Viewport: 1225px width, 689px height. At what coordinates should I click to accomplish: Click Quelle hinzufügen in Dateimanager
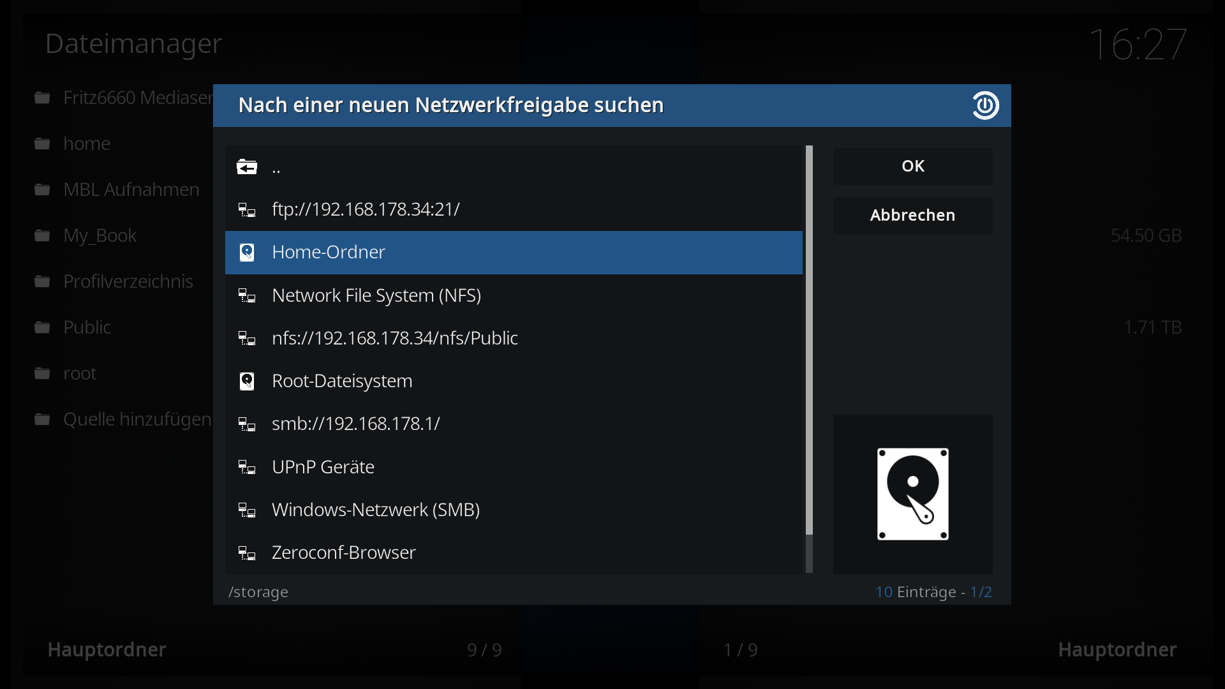(137, 419)
